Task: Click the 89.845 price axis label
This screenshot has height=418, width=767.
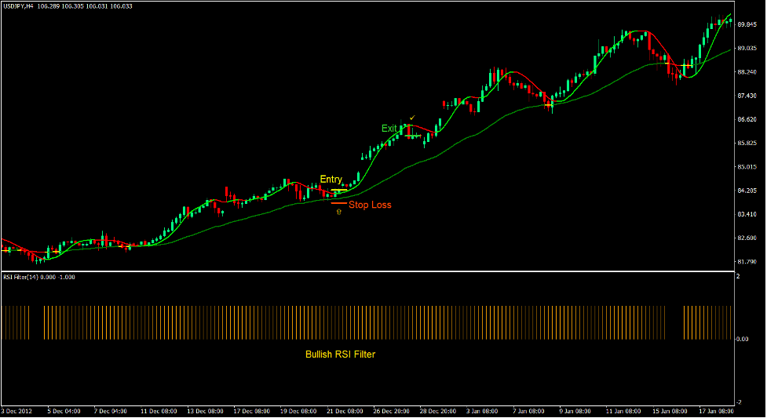Action: click(748, 24)
